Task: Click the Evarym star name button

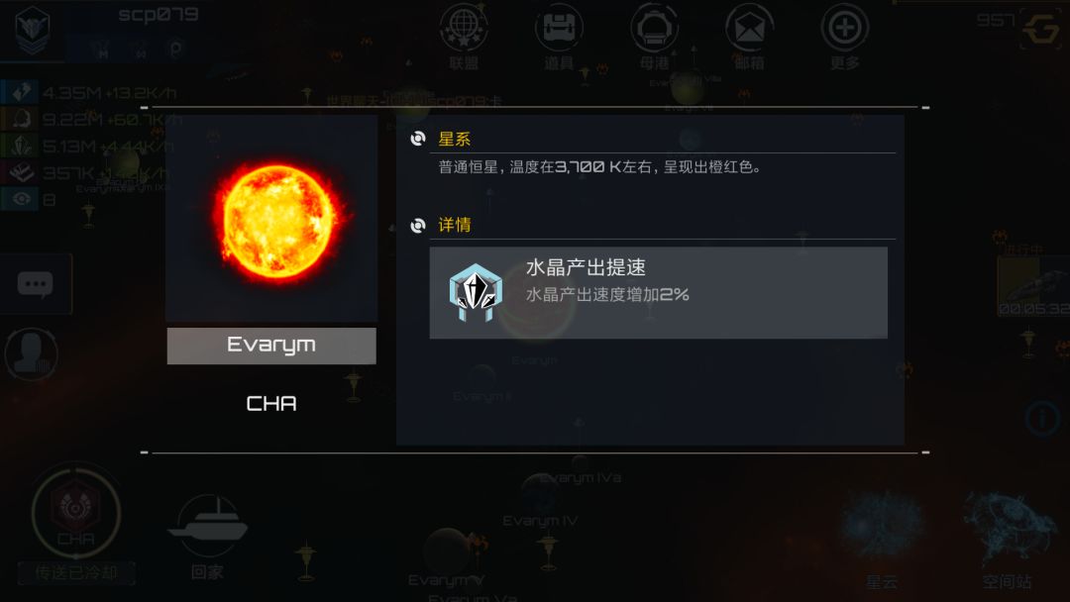Action: point(271,346)
